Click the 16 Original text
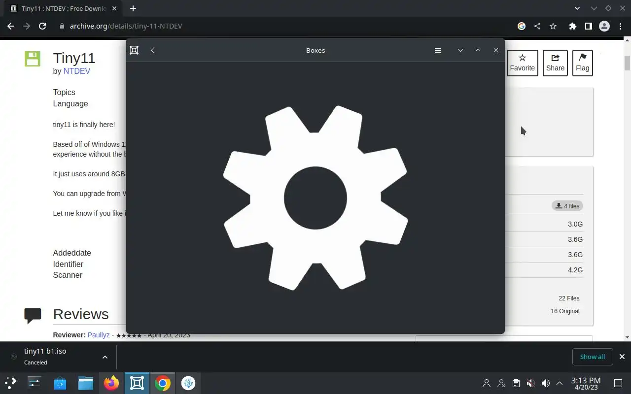631x394 pixels. point(565,311)
